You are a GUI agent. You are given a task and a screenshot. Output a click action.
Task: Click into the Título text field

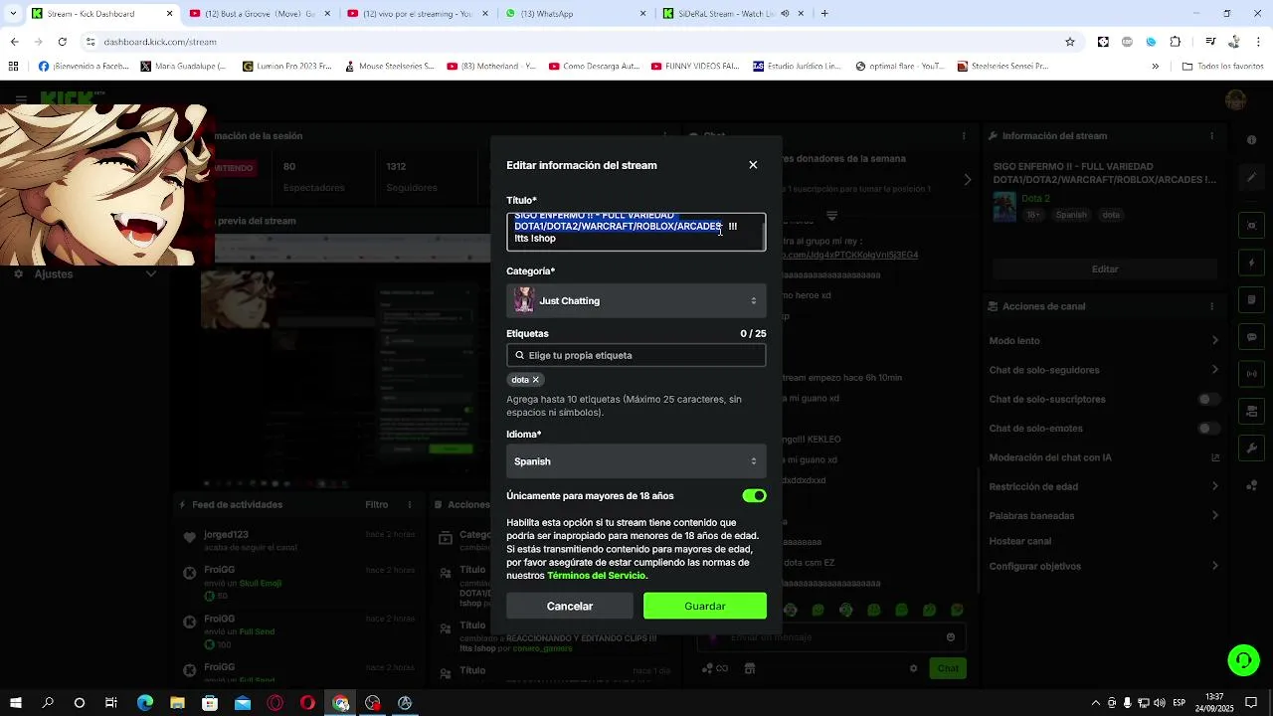point(636,232)
